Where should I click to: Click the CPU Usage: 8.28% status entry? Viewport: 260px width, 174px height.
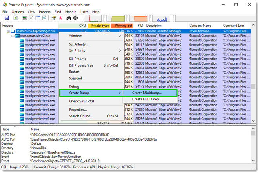(x=15, y=167)
